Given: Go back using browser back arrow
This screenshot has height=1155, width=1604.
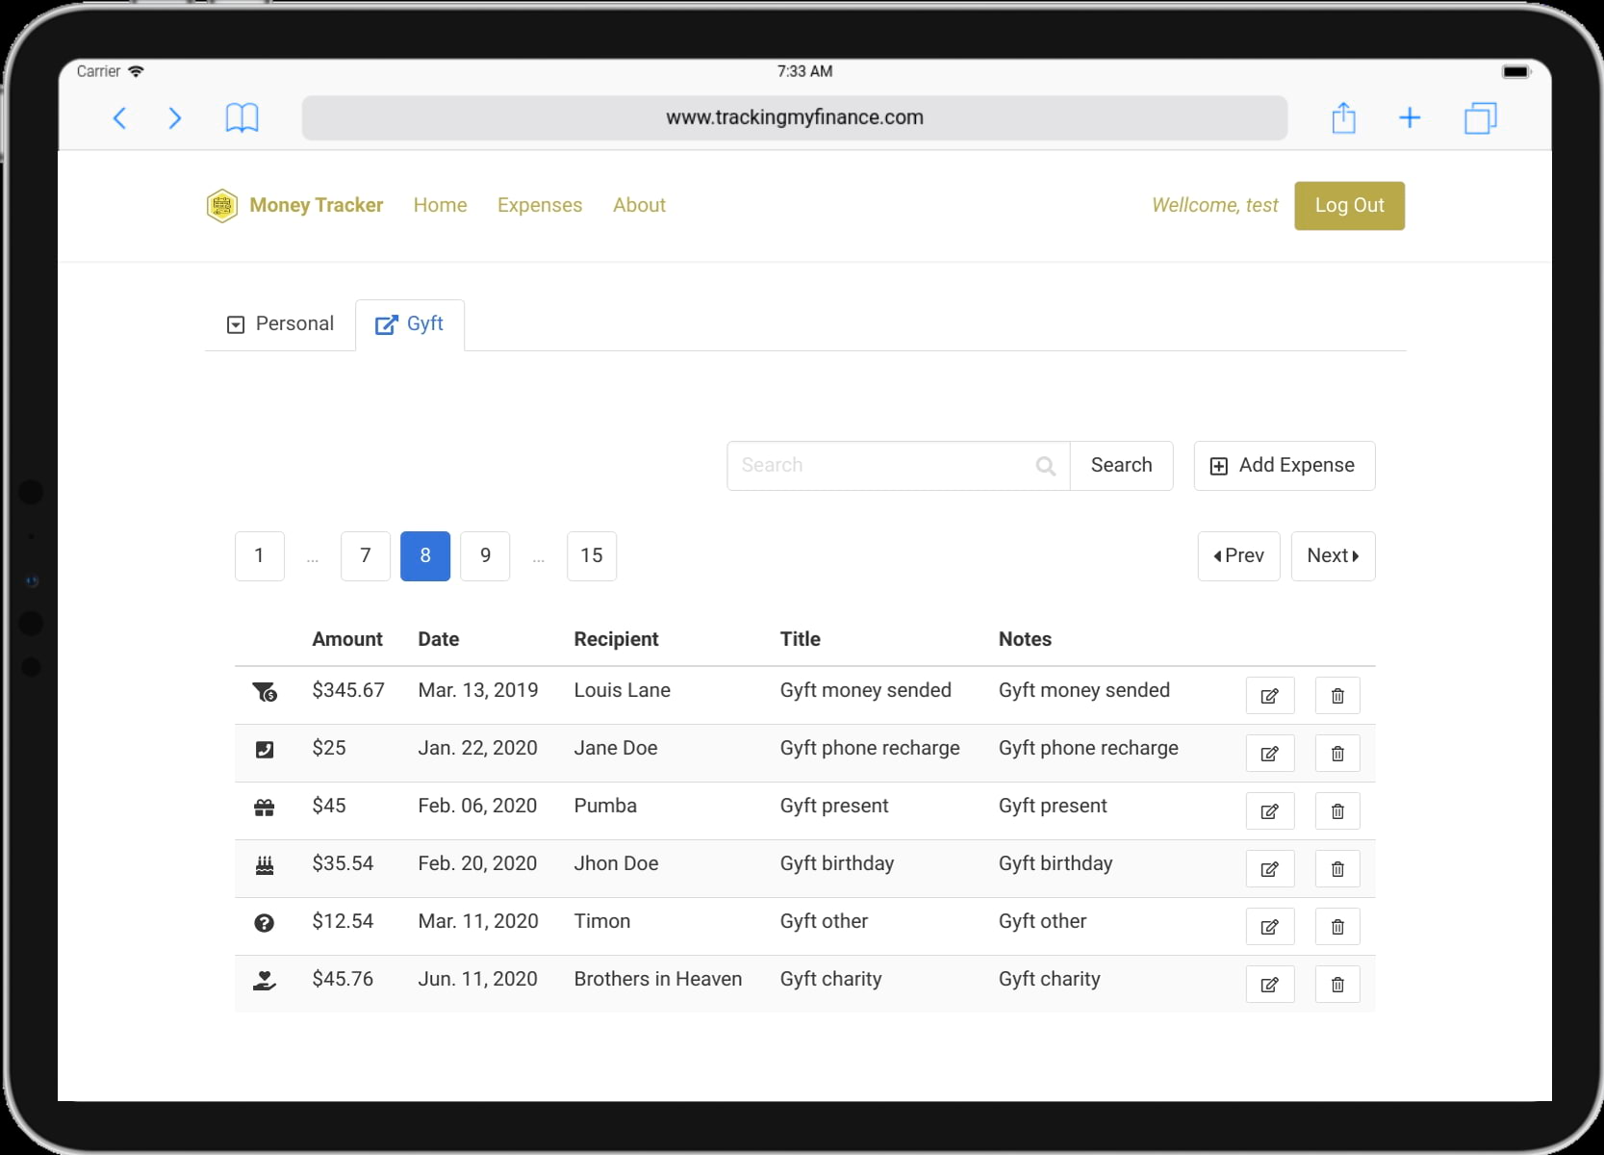Looking at the screenshot, I should point(120,118).
